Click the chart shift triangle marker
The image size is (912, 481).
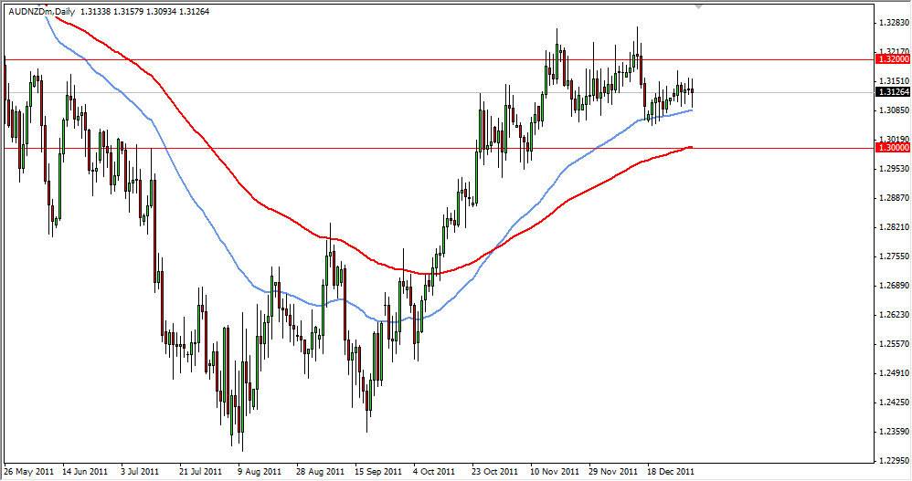[x=699, y=5]
